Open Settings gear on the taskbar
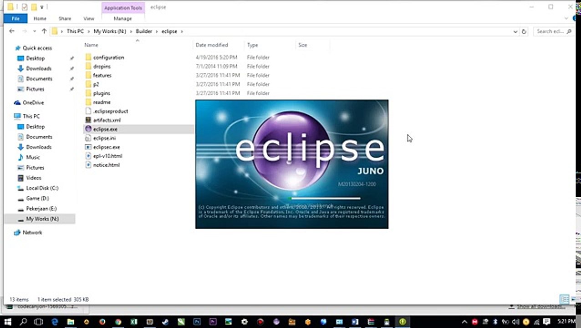This screenshot has height=328, width=581. [x=244, y=322]
